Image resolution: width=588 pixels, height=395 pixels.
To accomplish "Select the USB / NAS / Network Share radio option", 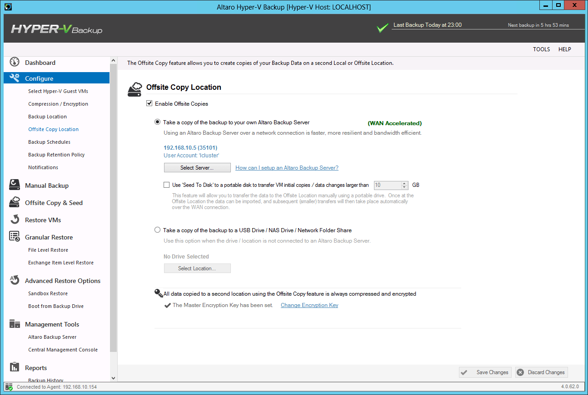I will click(x=157, y=230).
